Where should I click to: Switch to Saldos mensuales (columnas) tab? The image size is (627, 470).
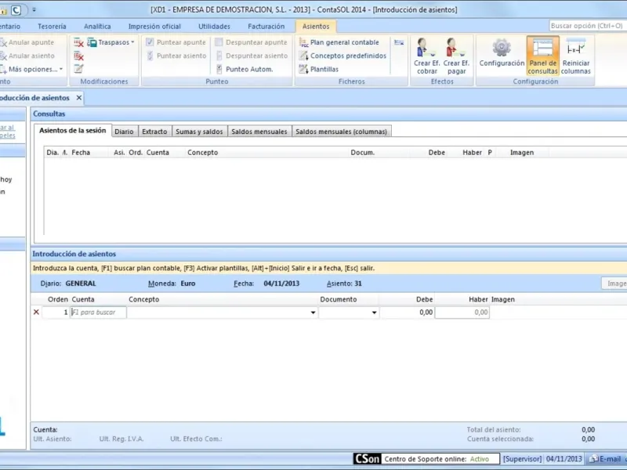(x=341, y=132)
